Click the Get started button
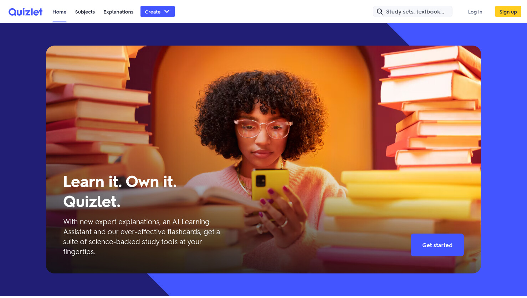The height and width of the screenshot is (298, 527). (x=437, y=245)
